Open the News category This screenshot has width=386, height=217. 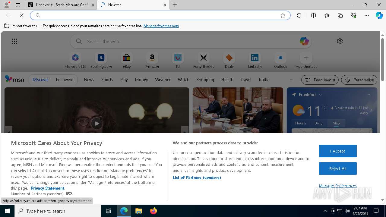(89, 80)
